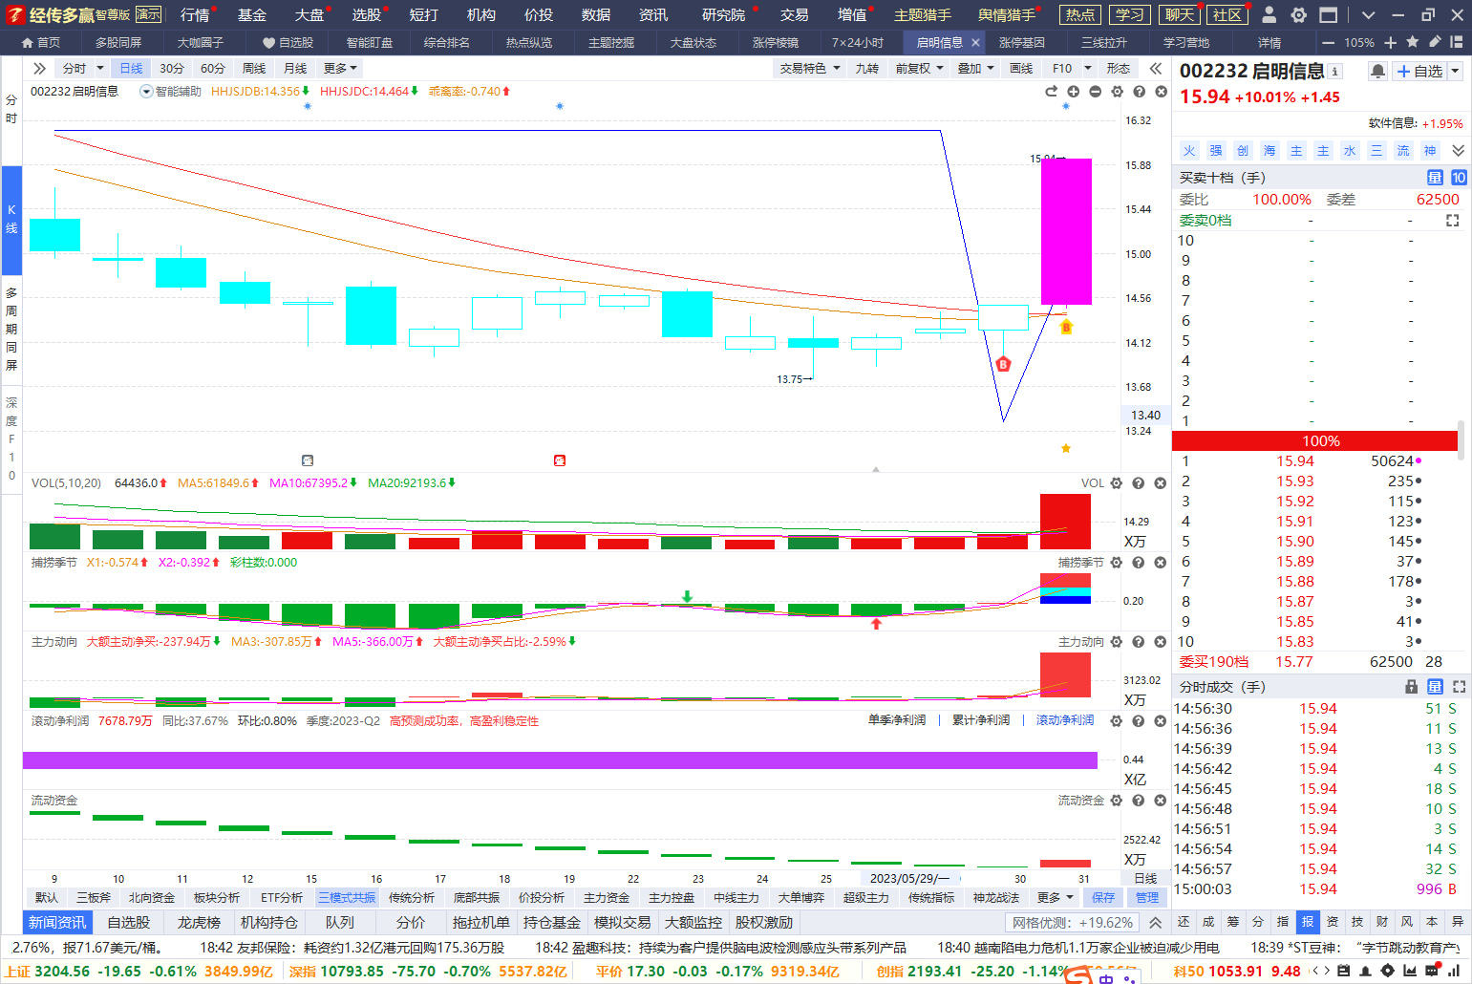Toggle the 10 levels button in 买卖十档
The width and height of the screenshot is (1472, 984).
[1459, 178]
